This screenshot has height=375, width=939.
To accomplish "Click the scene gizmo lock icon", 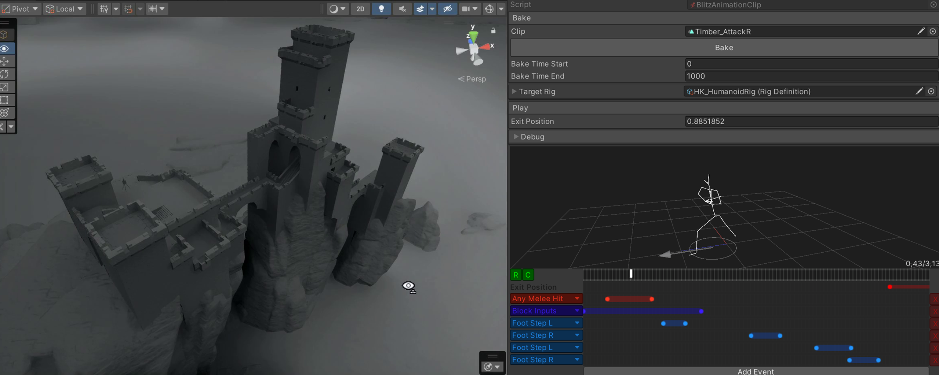I will coord(493,31).
